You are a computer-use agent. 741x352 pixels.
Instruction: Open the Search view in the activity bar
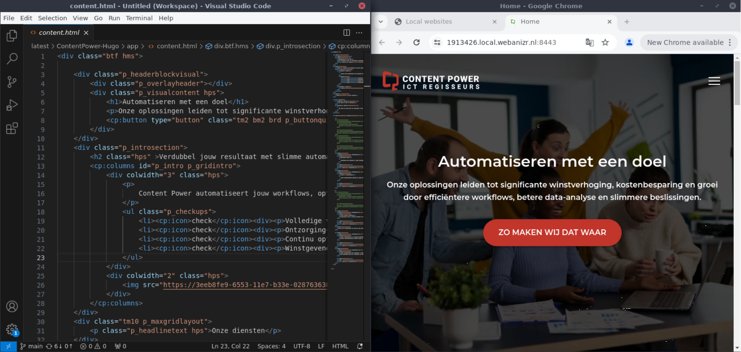pos(12,59)
